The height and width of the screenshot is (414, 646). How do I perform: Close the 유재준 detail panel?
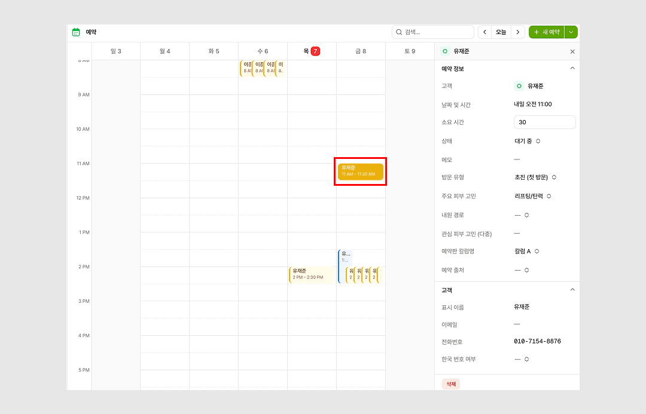(x=572, y=51)
